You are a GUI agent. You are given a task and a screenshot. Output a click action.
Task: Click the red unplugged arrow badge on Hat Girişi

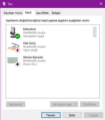[x=18, y=50]
